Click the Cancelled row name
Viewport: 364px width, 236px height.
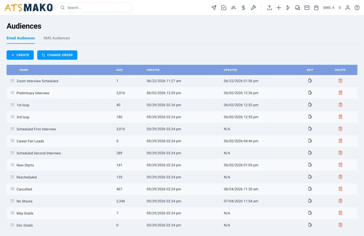click(x=24, y=189)
